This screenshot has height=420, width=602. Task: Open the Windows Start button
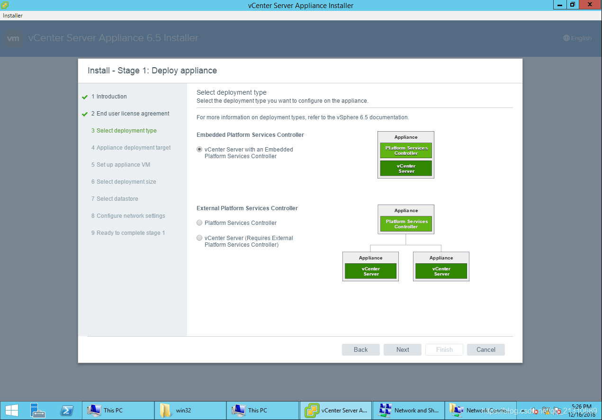12,411
